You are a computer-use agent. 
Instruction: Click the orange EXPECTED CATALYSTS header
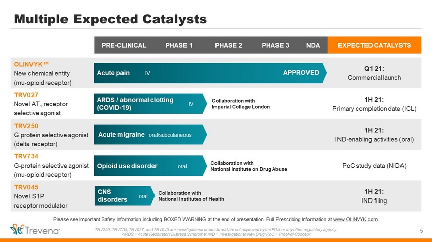[x=375, y=45]
